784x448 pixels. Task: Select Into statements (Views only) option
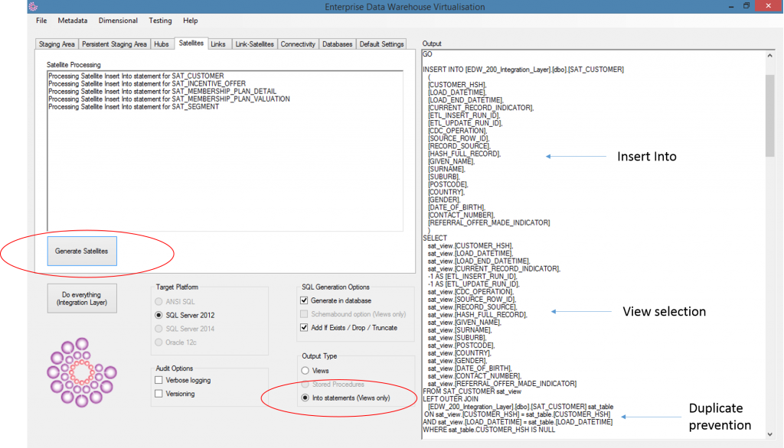pos(306,398)
